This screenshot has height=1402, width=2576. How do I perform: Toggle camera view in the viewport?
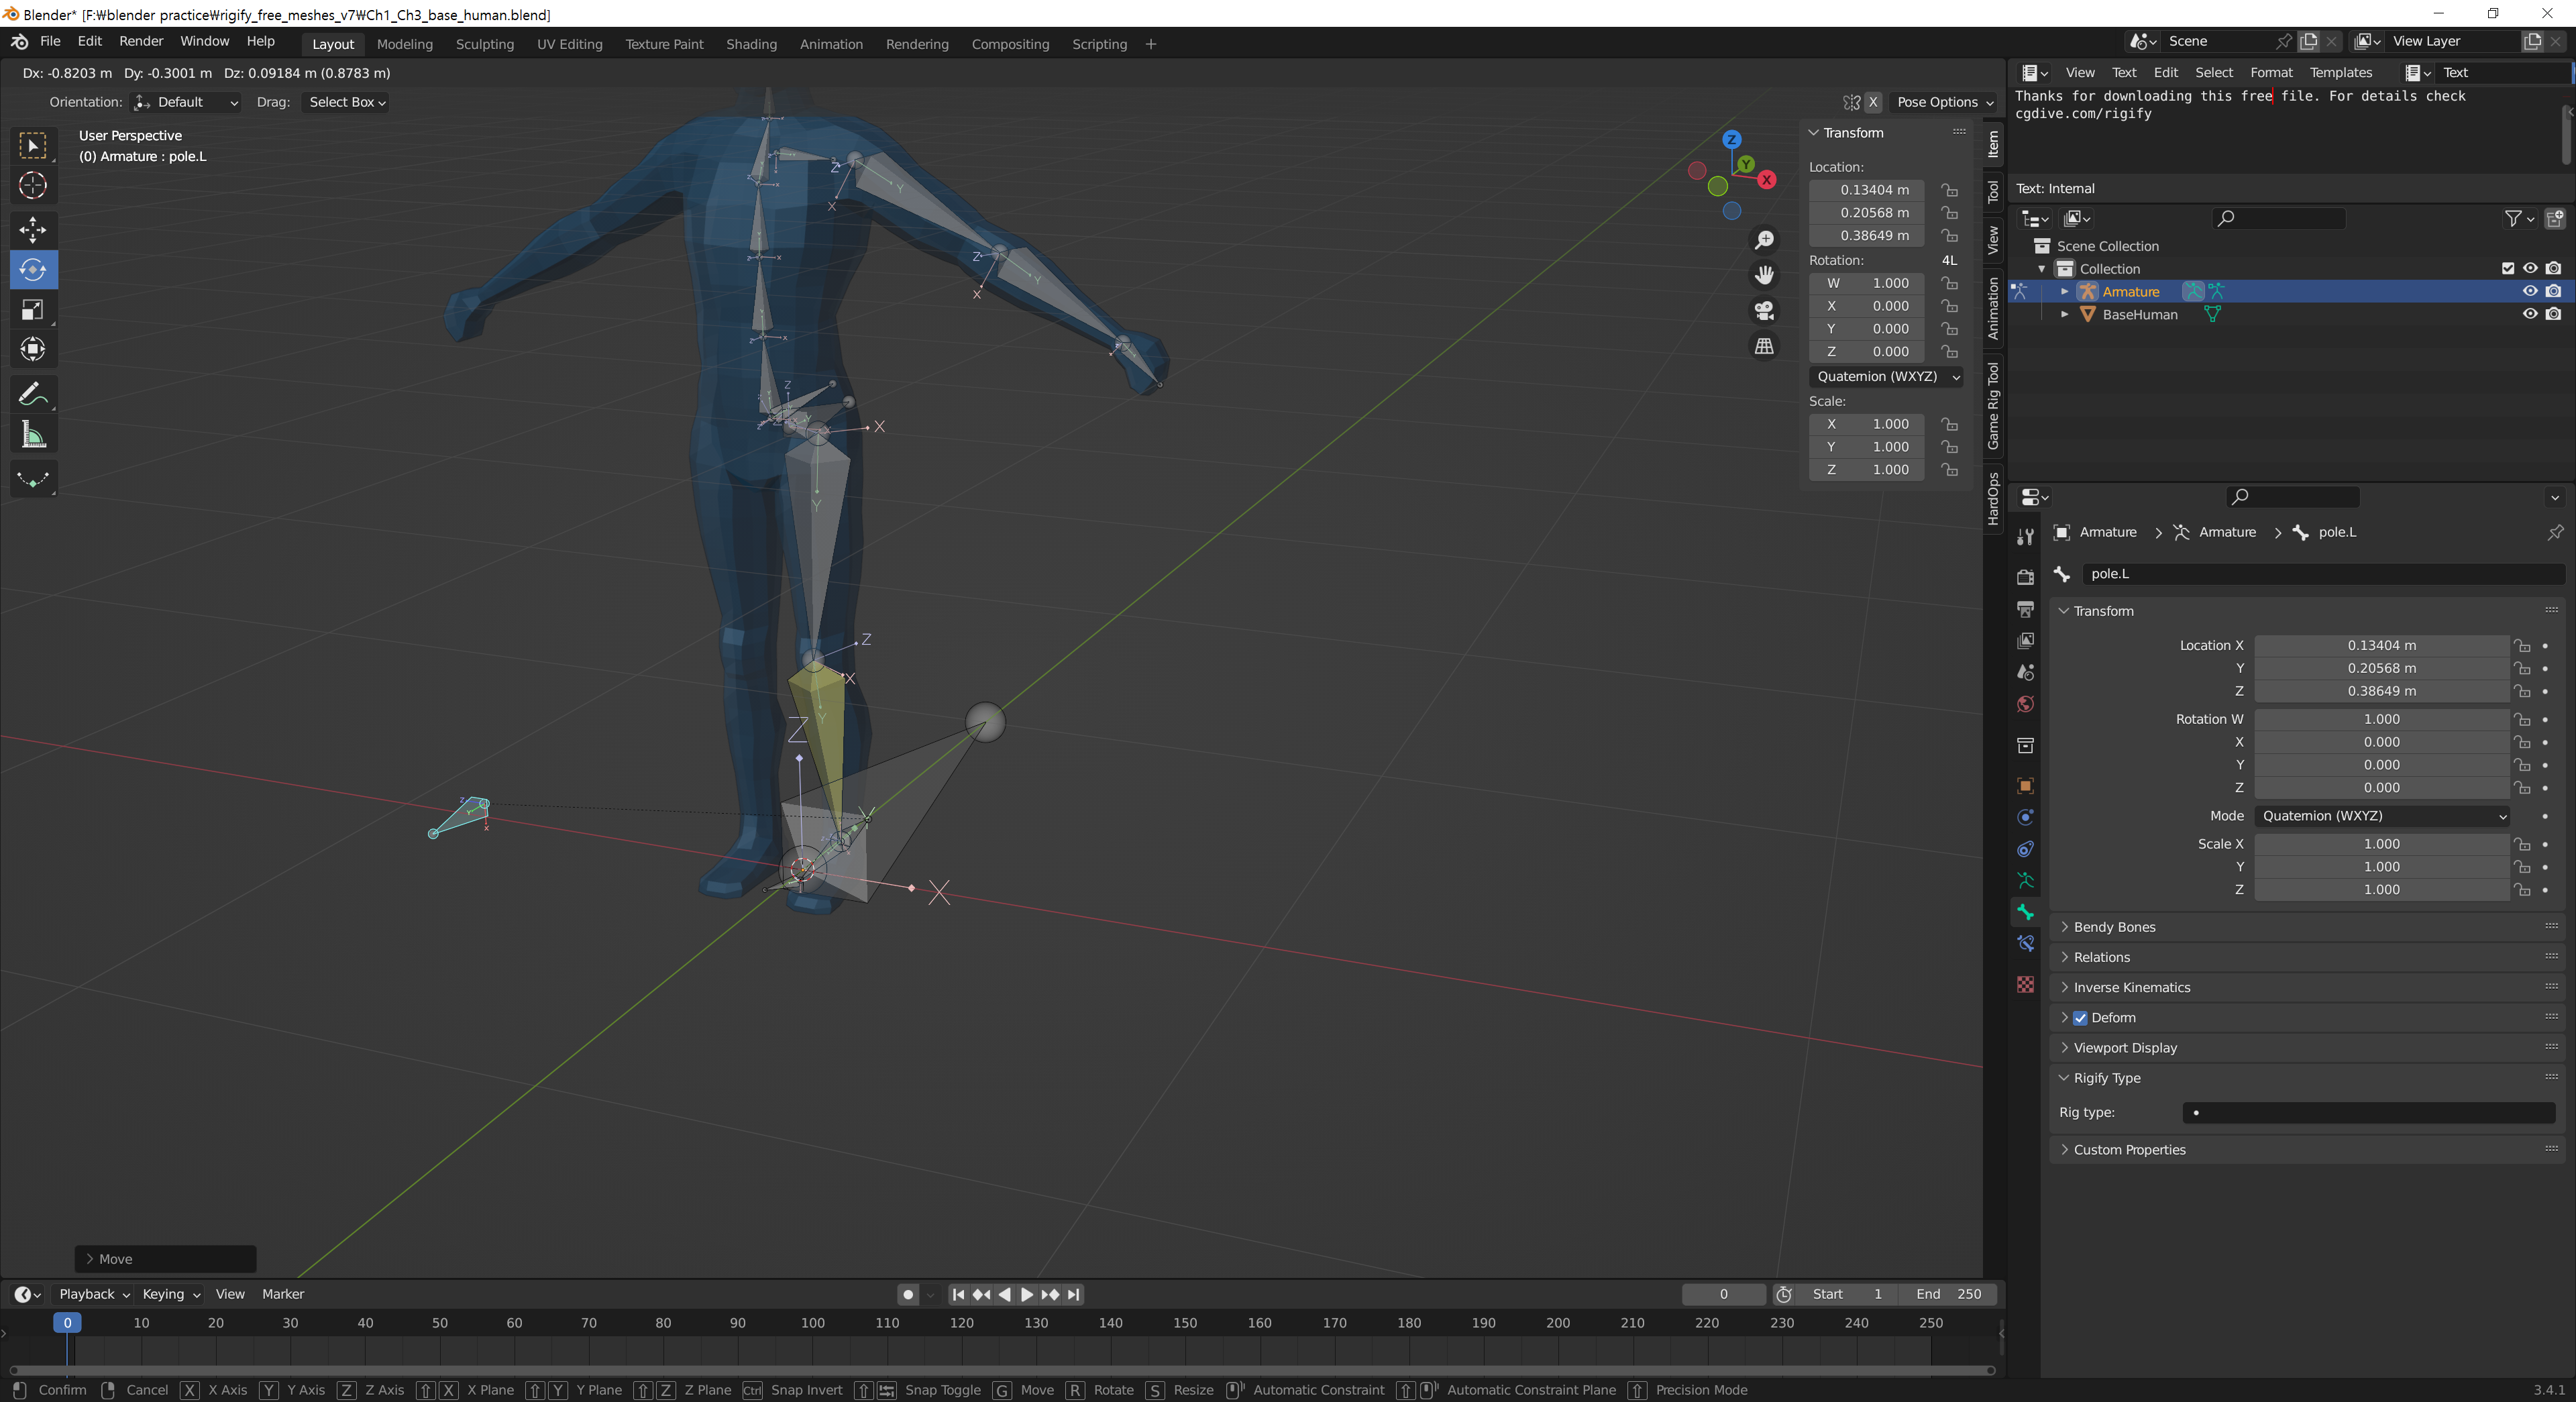1764,311
